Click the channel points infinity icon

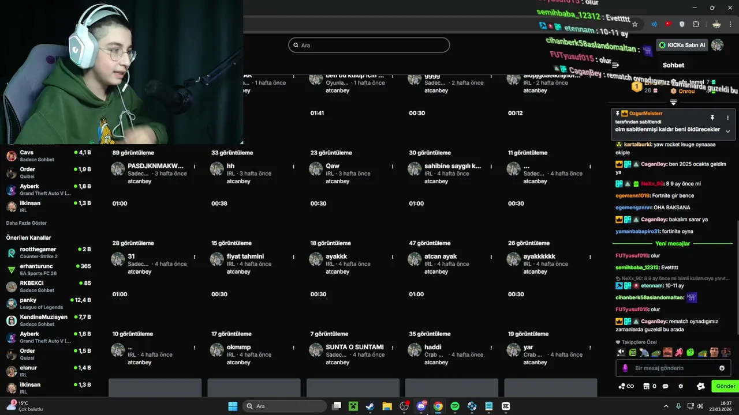(626, 386)
